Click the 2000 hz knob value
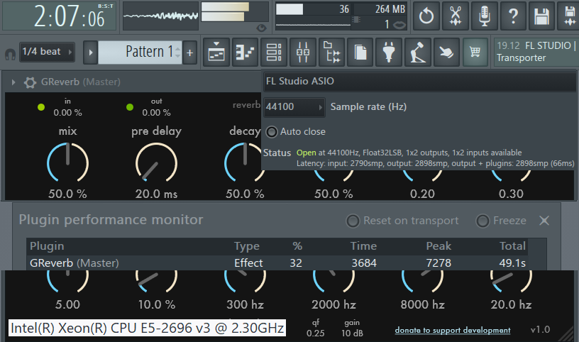579x342 pixels. [x=333, y=304]
